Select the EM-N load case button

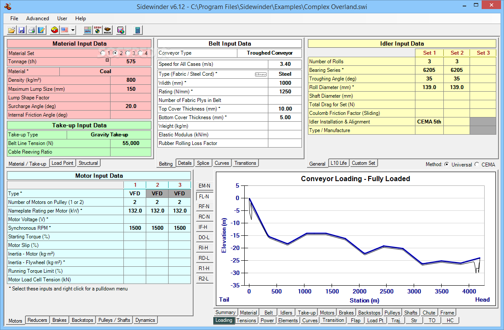tap(204, 186)
